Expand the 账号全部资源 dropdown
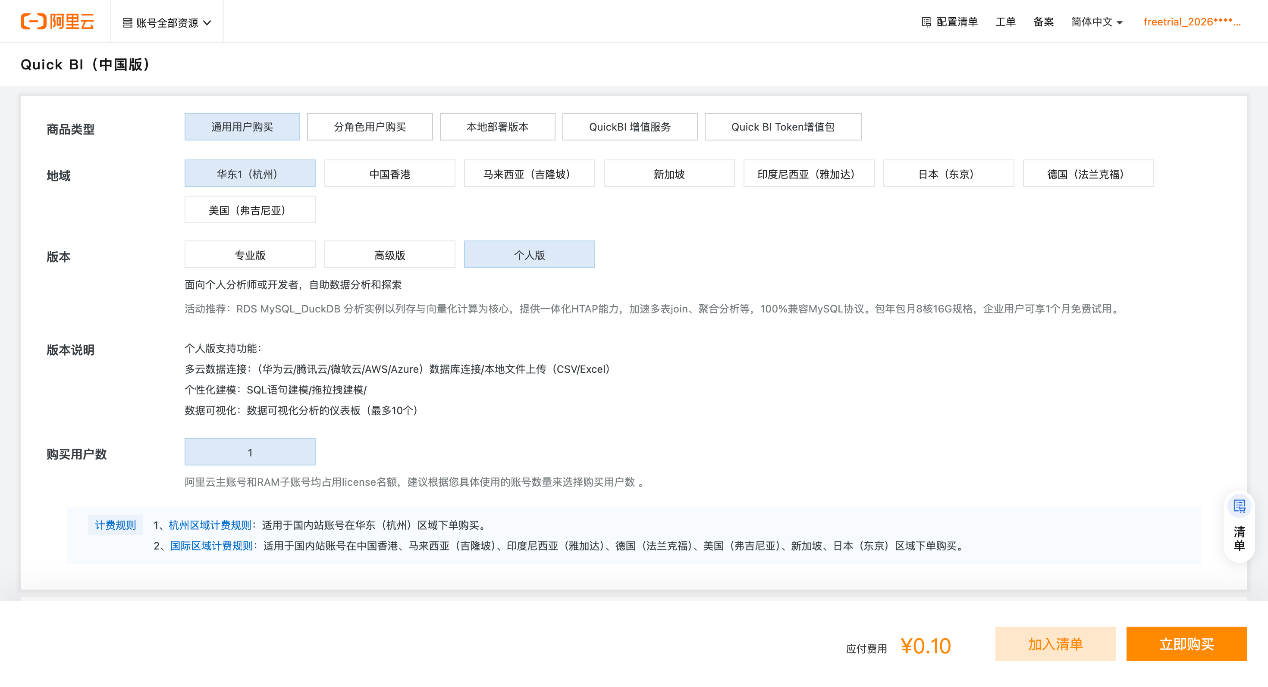Image resolution: width=1268 pixels, height=687 pixels. point(167,22)
